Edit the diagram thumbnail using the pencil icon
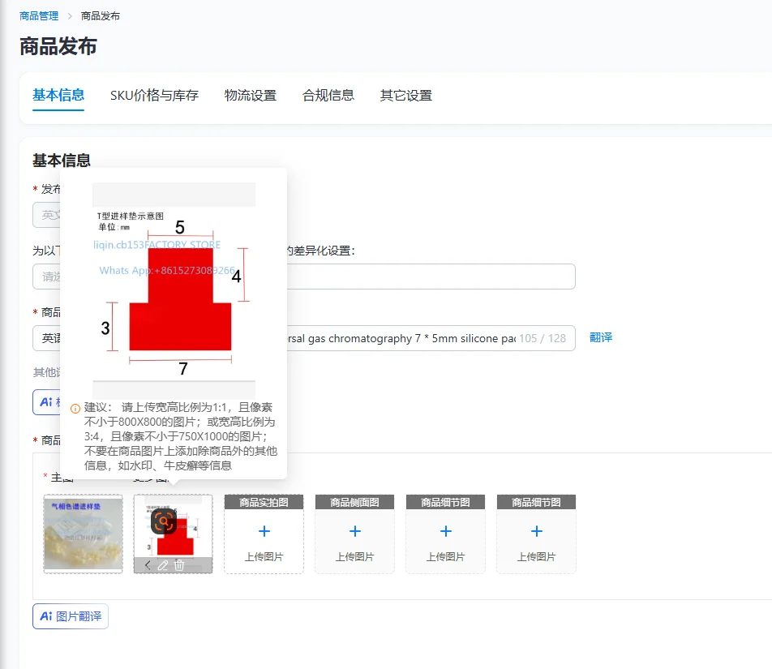The image size is (772, 669). click(x=163, y=565)
